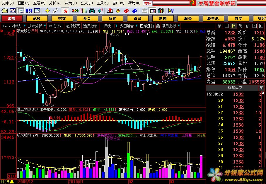The height and width of the screenshot is (184, 266).
Task: Click the yellow four-way move arrows icon
Action: (47, 11)
